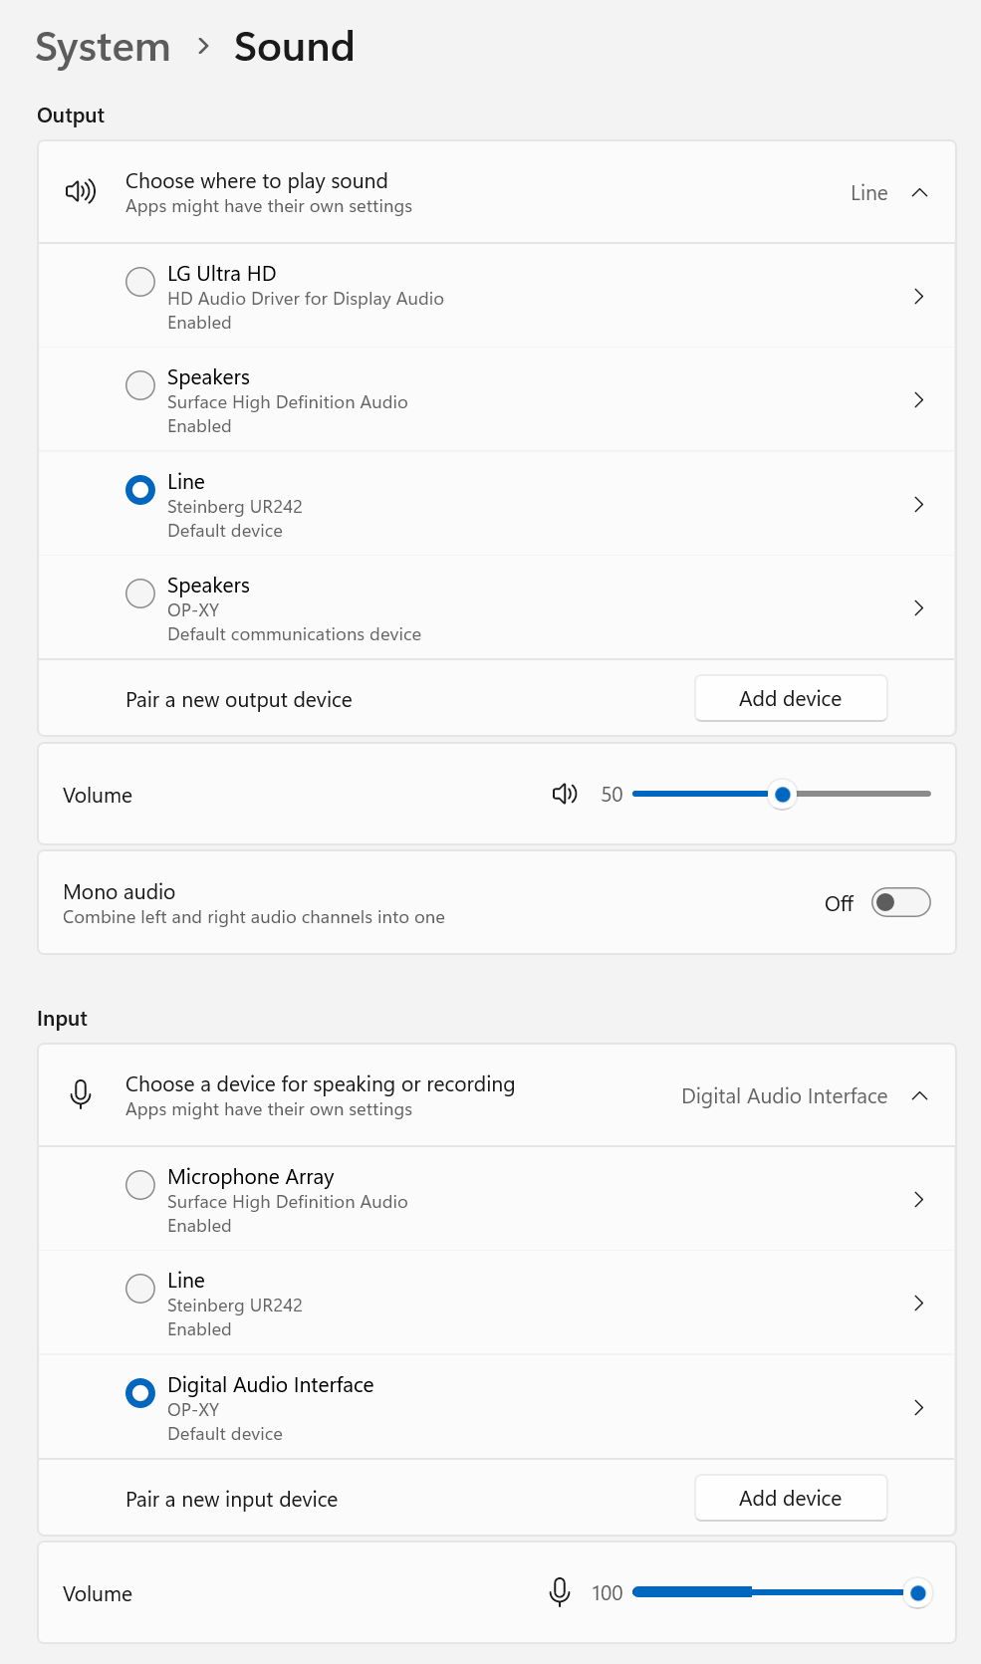Open LG Ultra HD device properties arrow

click(x=918, y=297)
